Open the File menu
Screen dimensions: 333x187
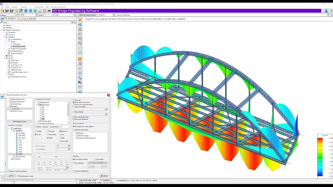[x=2, y=7]
